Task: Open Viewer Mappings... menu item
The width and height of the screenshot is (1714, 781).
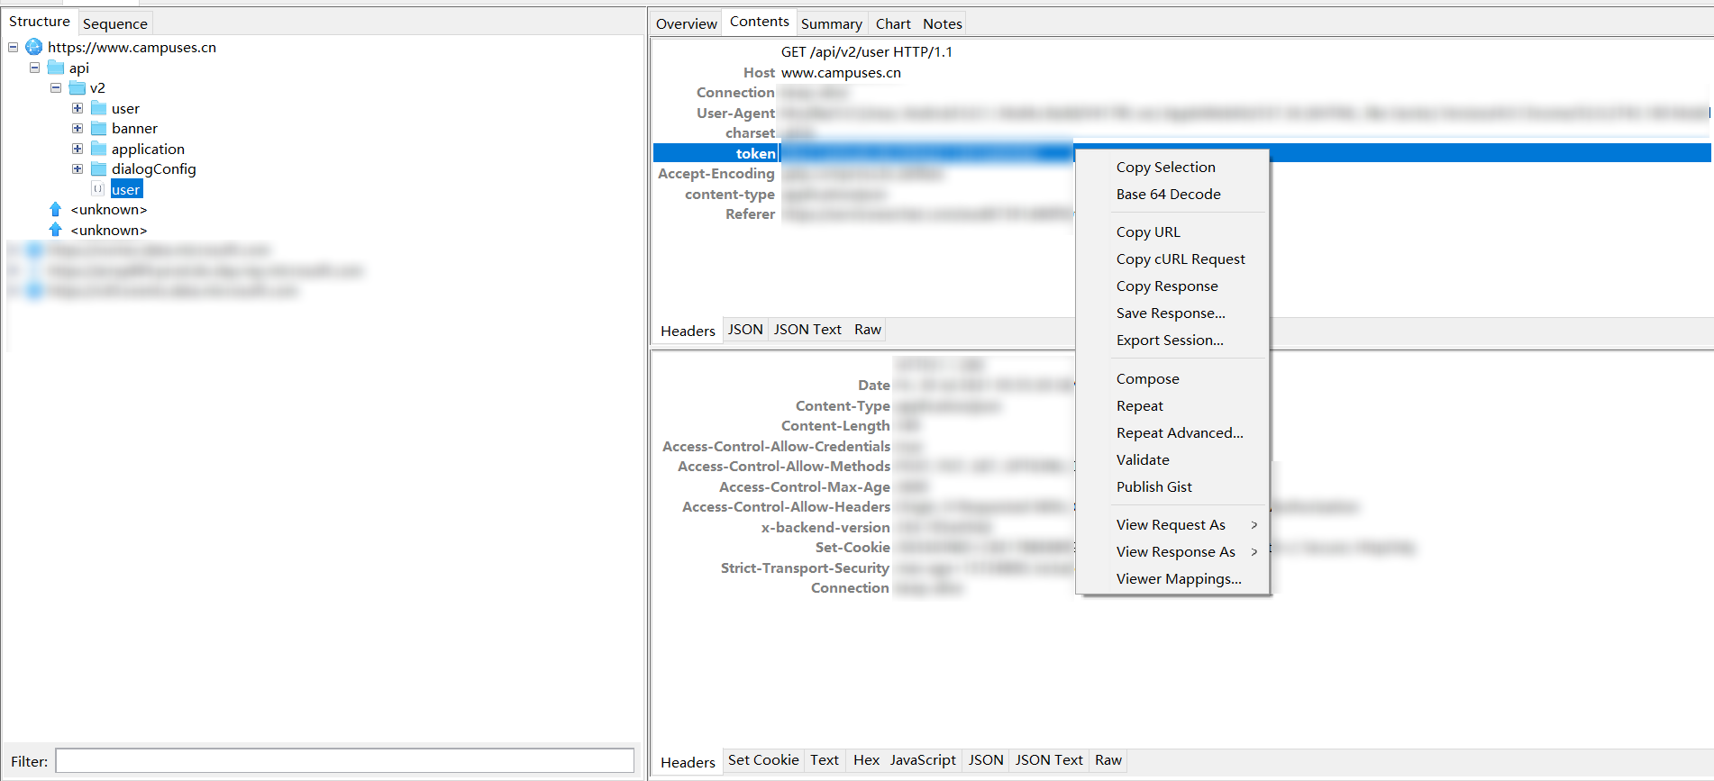Action: tap(1172, 578)
